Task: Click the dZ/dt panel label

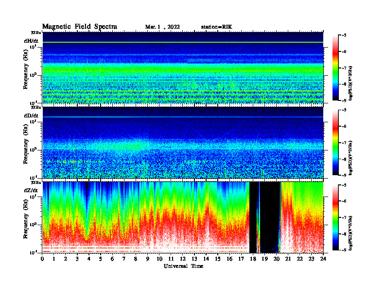Action: 31,190
